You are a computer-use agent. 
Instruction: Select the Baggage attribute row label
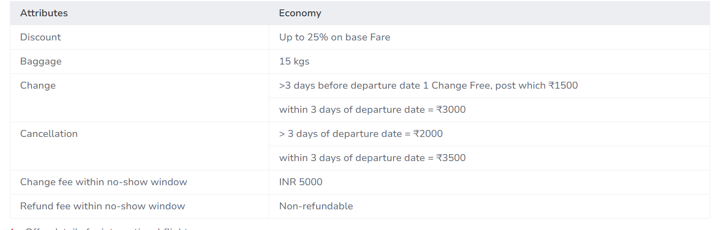click(41, 62)
